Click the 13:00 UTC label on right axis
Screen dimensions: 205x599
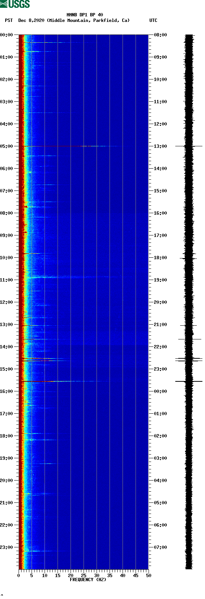[x=160, y=146]
